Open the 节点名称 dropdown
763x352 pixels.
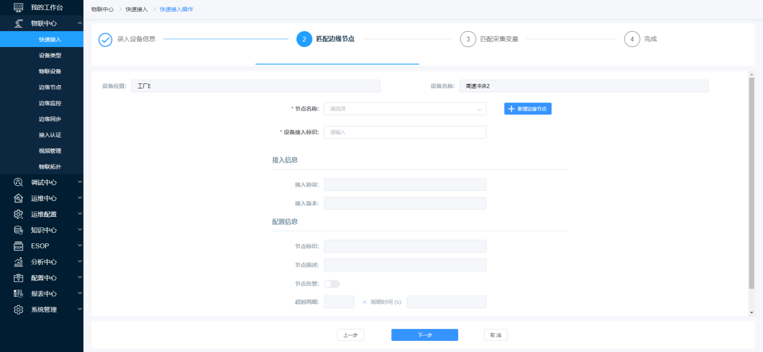tap(405, 109)
